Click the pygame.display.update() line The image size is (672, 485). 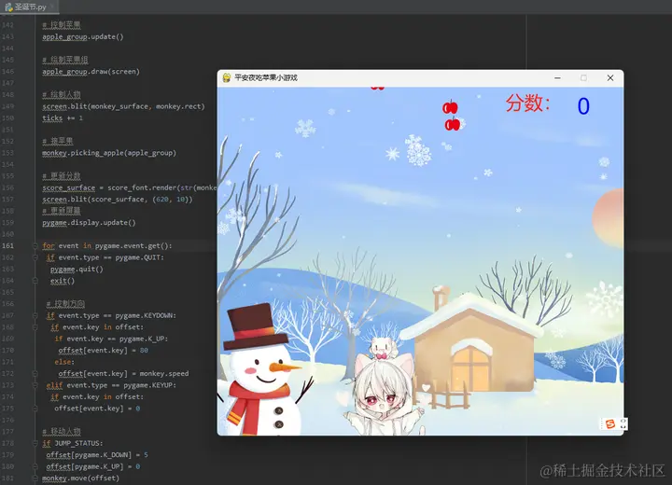pos(89,223)
